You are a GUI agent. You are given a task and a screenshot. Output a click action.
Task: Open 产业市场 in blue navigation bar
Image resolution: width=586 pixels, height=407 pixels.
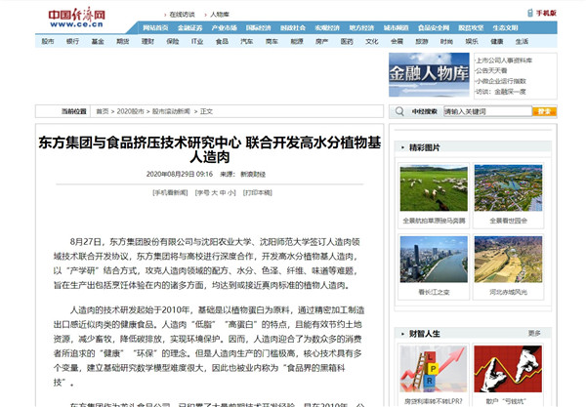point(225,28)
